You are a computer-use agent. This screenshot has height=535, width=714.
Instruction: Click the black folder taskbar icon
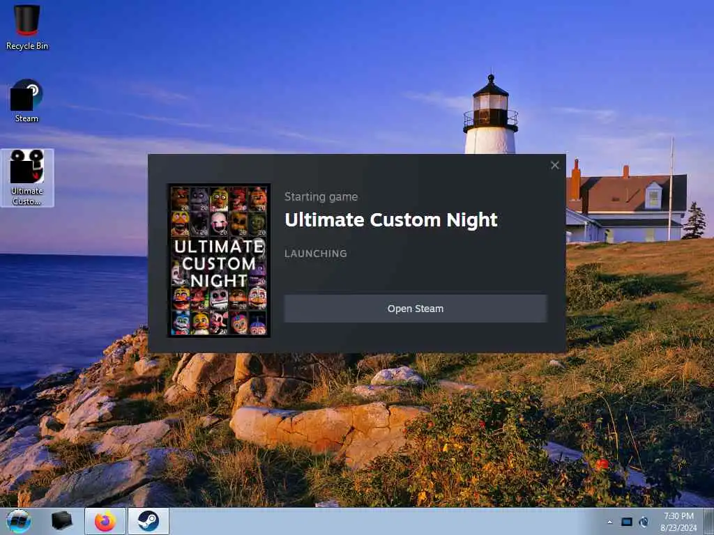62,521
